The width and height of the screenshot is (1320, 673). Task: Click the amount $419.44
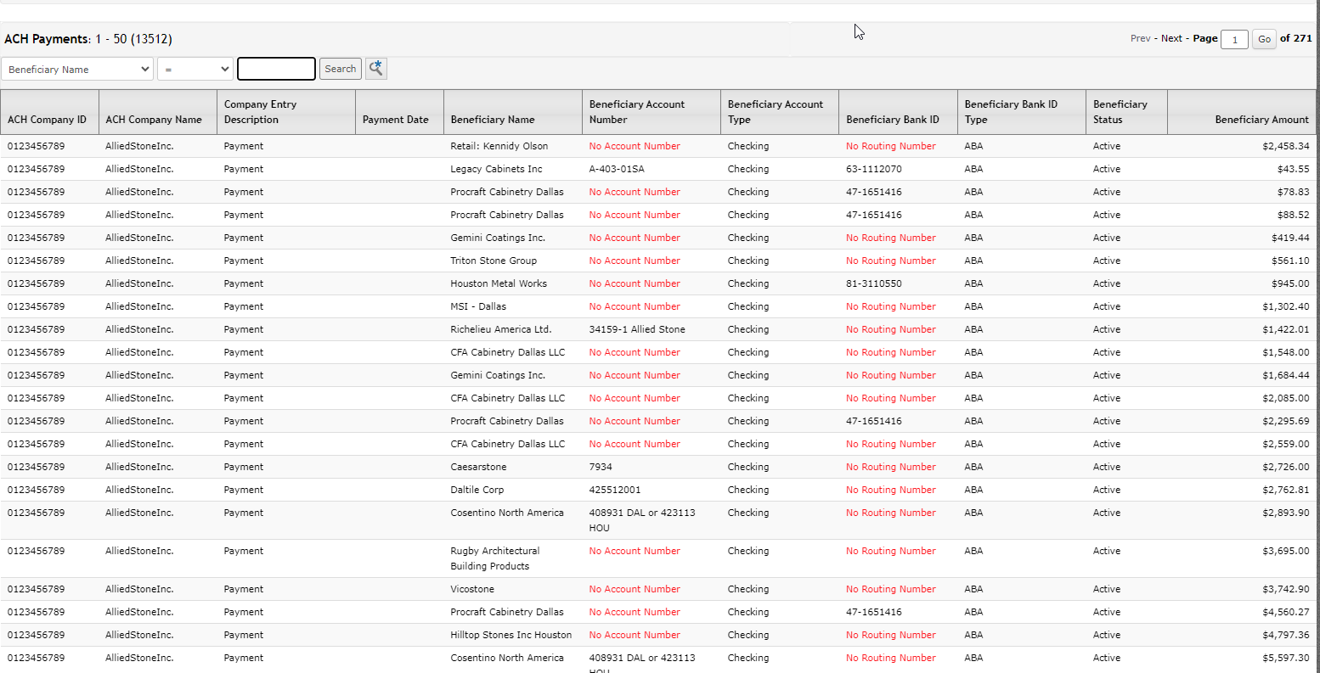coord(1291,238)
